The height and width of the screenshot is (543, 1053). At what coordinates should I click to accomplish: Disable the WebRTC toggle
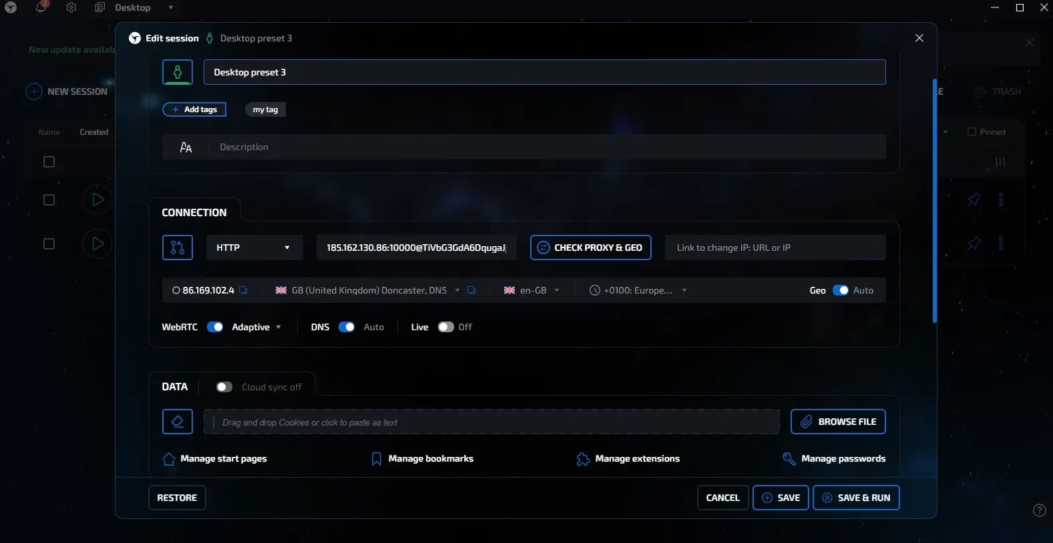(215, 327)
